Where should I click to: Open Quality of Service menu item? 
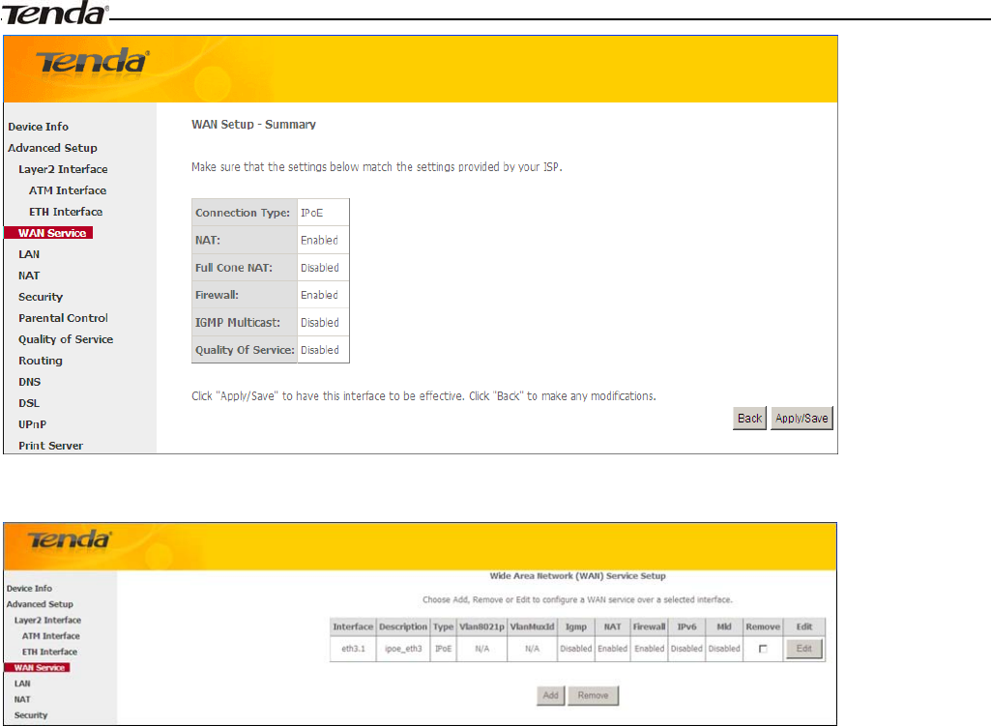[x=66, y=339]
